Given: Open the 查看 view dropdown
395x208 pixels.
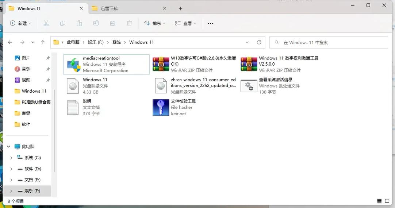Looking at the screenshot, I should 185,23.
